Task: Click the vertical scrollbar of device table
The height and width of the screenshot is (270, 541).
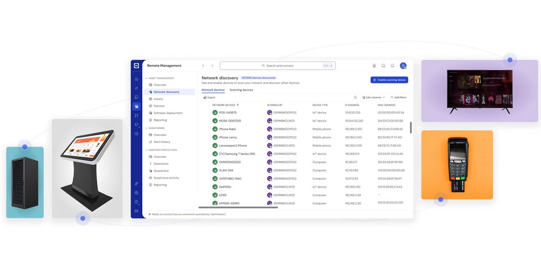Action: [x=410, y=127]
